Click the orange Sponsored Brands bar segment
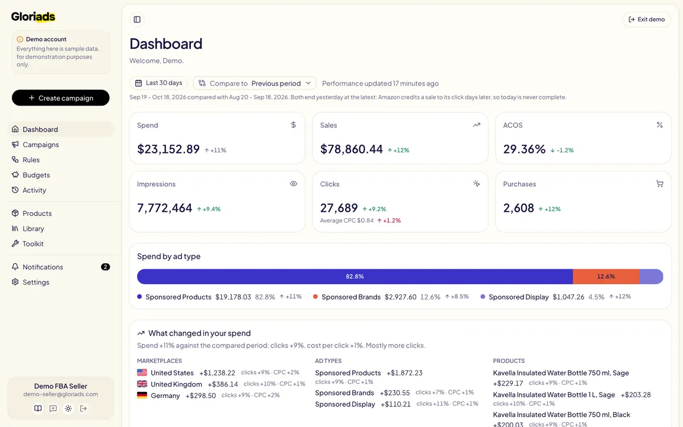The height and width of the screenshot is (427, 683). pyautogui.click(x=606, y=277)
